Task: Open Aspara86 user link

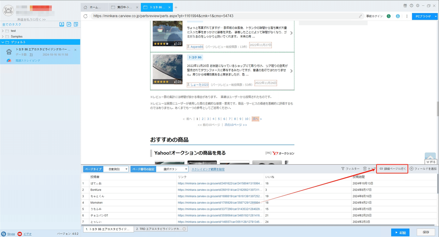Action: pyautogui.click(x=197, y=47)
